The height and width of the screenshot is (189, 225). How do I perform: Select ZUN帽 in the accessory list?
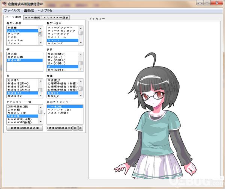(x=22, y=110)
